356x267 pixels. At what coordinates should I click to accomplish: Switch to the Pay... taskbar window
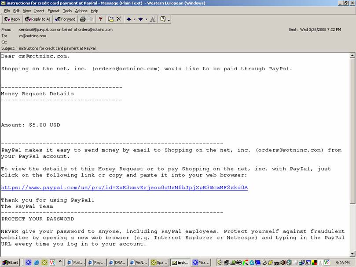(x=97, y=263)
